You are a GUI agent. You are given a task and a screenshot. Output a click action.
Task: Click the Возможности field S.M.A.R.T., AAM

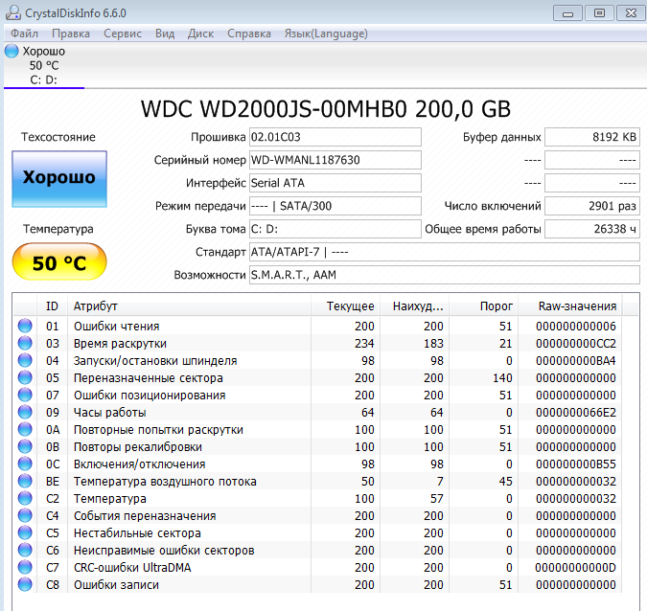point(445,275)
